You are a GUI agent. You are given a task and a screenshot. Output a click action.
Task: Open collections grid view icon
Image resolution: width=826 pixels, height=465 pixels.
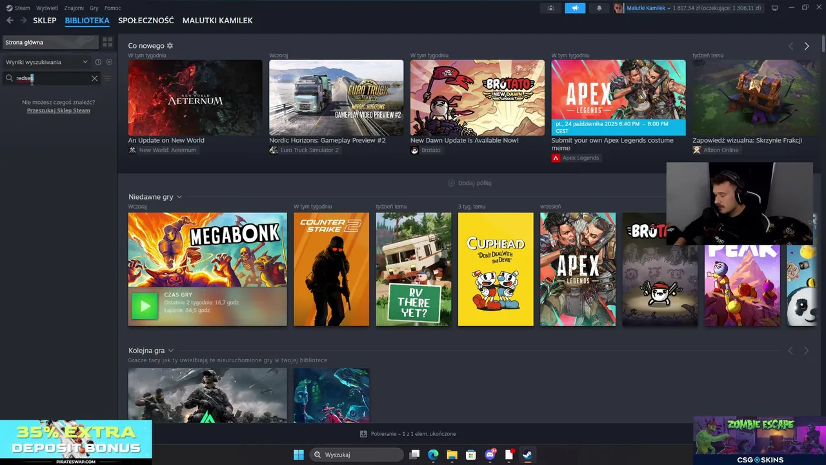[x=108, y=42]
